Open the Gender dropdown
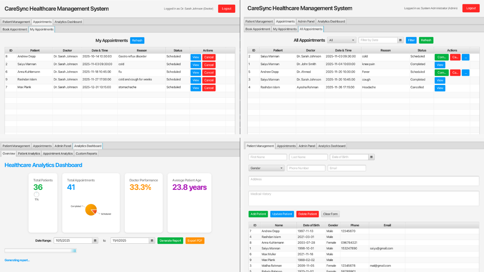The width and height of the screenshot is (484, 272). (266, 168)
